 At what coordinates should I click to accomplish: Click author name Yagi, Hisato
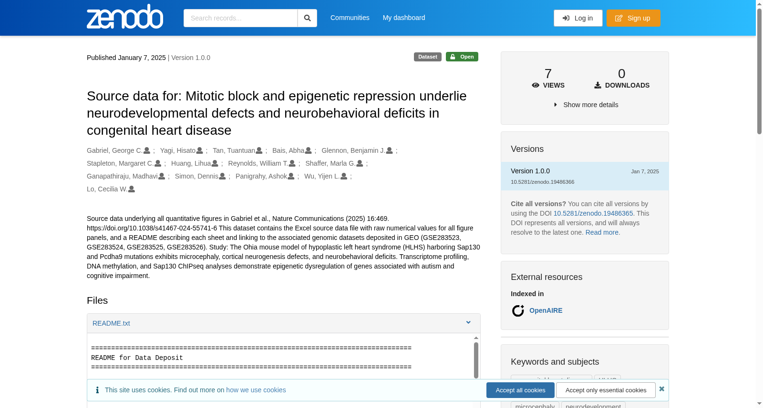[x=178, y=150]
